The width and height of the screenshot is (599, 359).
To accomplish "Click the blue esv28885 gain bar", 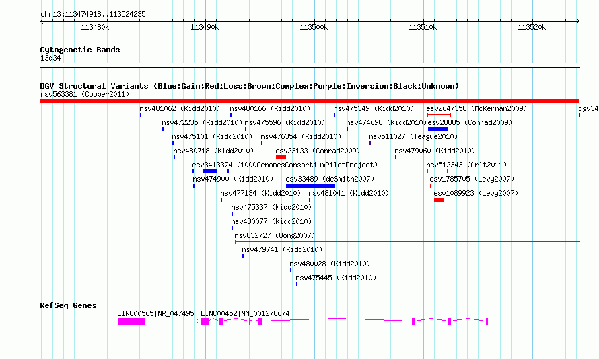I will 437,129.
